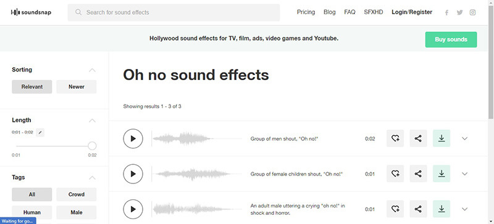The image size is (494, 224).
Task: Expand details for "Group of men shout" row
Action: pyautogui.click(x=464, y=138)
